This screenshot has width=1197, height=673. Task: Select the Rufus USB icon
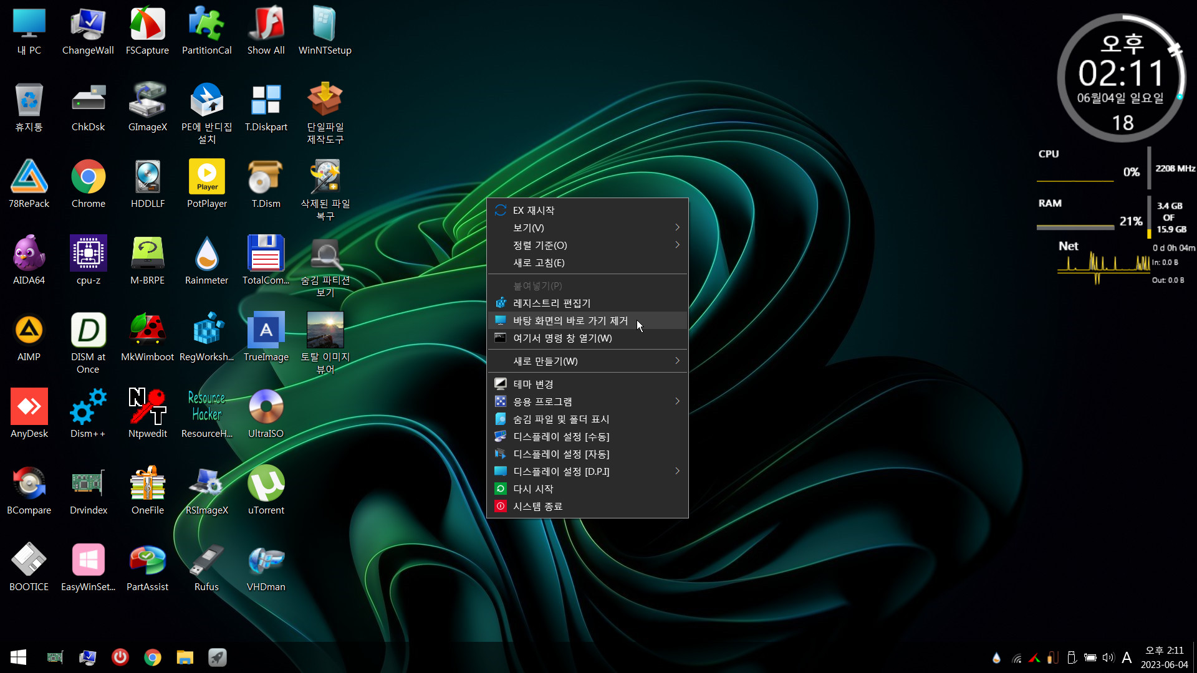[206, 568]
